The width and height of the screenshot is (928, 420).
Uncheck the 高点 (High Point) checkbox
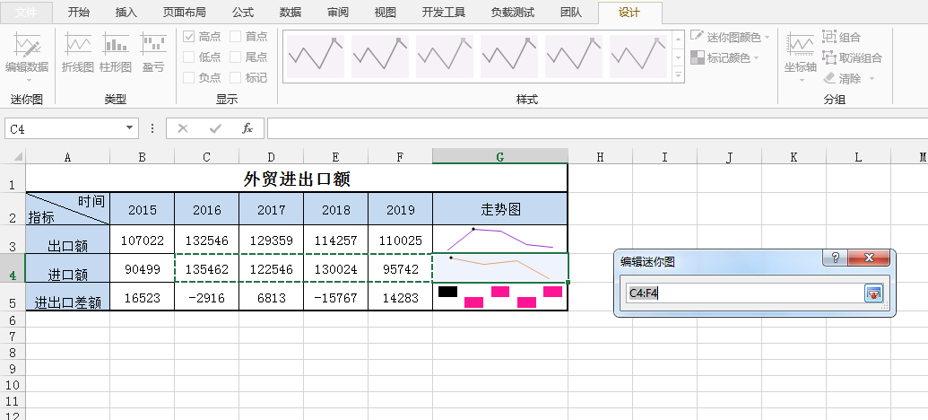[189, 37]
